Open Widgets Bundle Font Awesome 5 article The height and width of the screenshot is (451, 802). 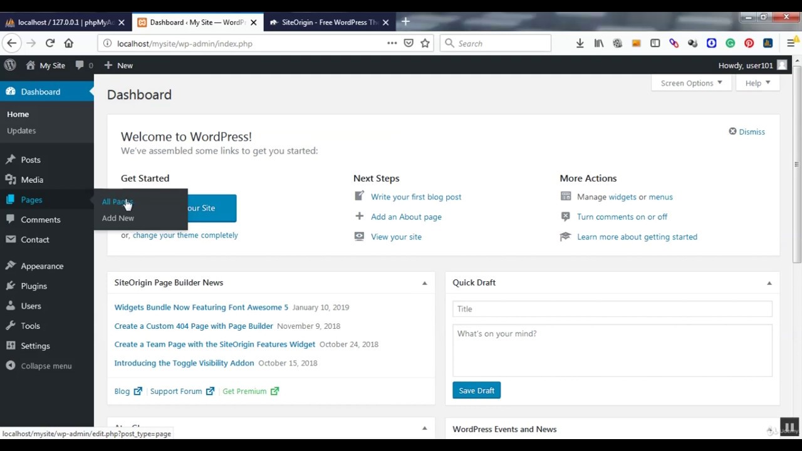201,307
